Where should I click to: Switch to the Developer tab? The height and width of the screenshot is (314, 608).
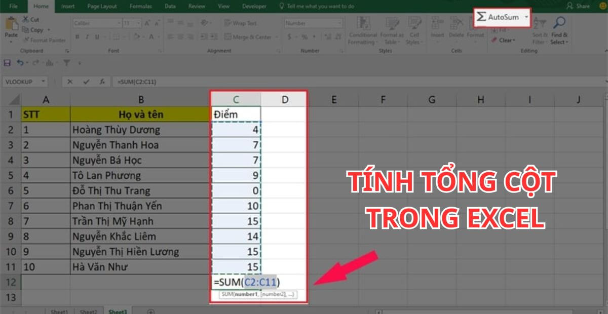(254, 6)
